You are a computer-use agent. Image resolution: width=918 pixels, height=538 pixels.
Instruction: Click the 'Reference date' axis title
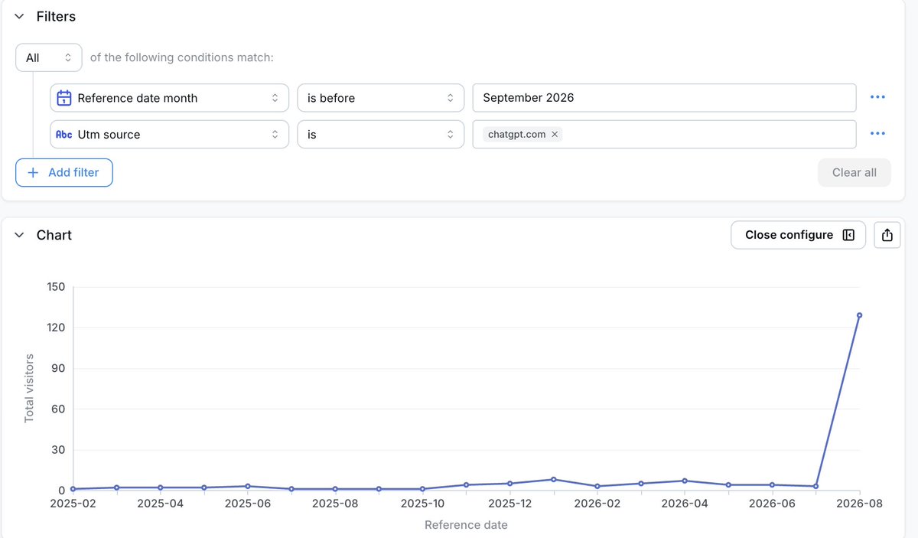click(466, 525)
